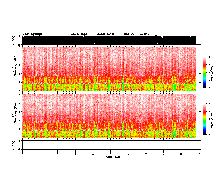This screenshot has width=224, height=173.
Task: Click the 'Time (min)' x-axis label
Action: (113, 157)
